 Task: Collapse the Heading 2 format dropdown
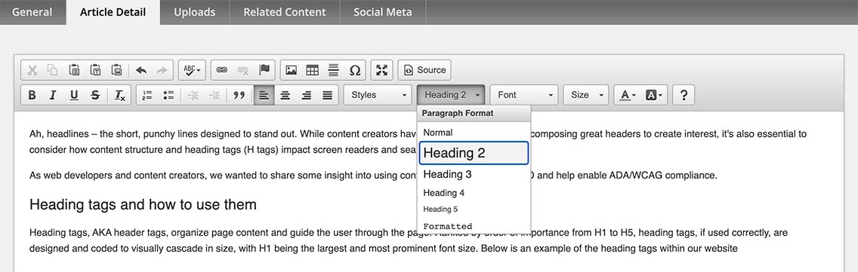point(451,95)
